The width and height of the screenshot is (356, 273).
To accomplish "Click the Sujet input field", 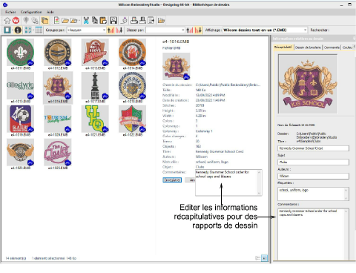I will pyautogui.click(x=314, y=162).
